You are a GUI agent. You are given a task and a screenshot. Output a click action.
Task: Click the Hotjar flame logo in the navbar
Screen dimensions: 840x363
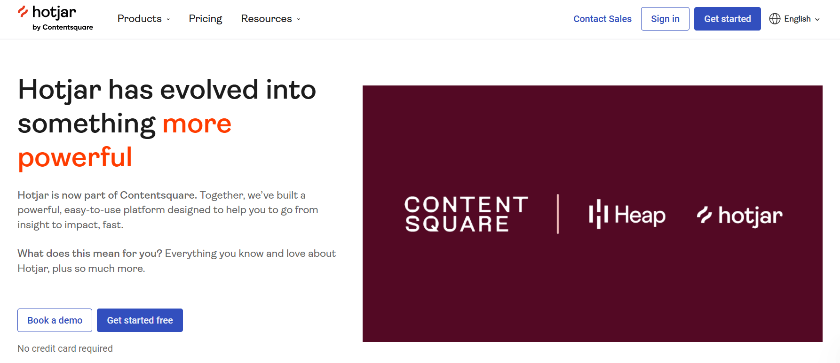click(x=23, y=12)
